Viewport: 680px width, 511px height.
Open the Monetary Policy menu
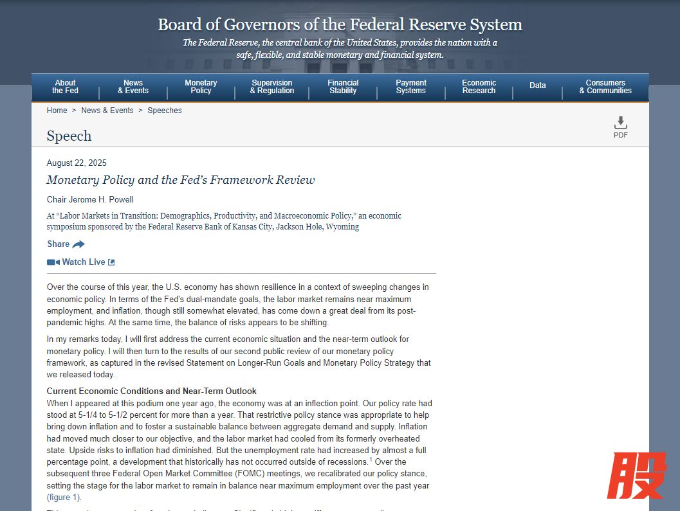201,87
